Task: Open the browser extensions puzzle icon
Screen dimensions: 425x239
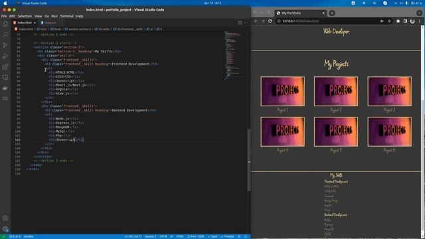Action: (x=398, y=21)
